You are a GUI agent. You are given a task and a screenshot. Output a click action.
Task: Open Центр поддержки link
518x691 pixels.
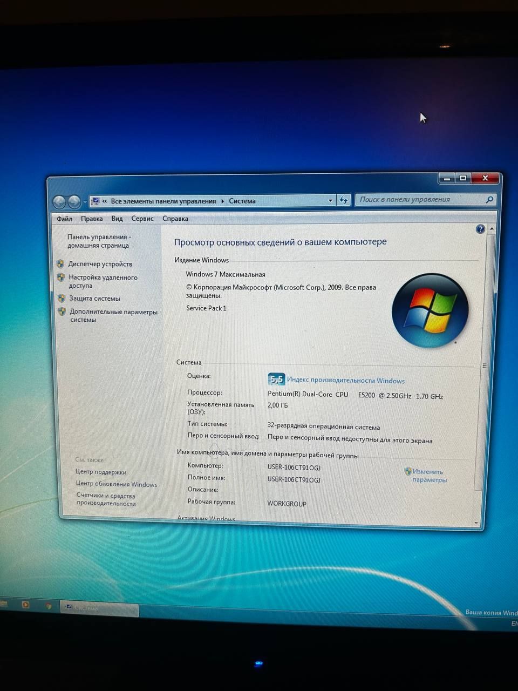[101, 472]
